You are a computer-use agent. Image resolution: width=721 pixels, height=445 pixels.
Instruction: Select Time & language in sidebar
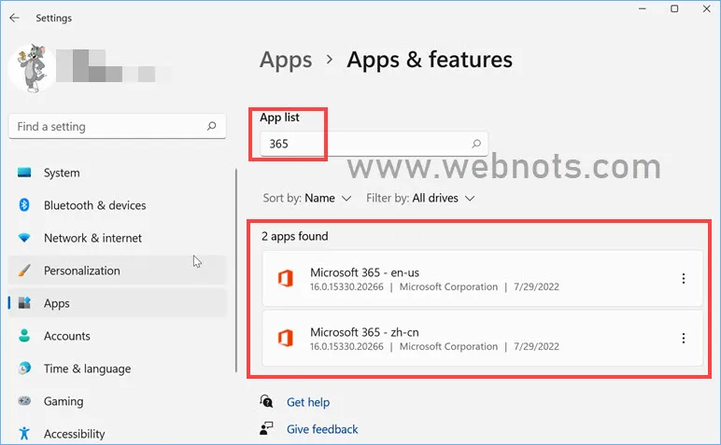(87, 369)
